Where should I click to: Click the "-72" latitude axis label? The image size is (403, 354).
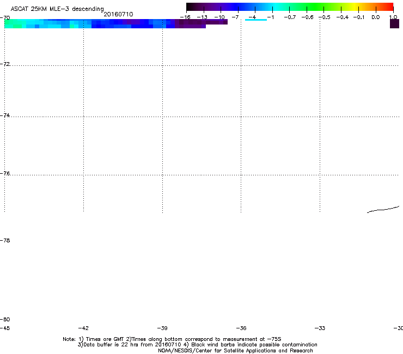(x=5, y=64)
